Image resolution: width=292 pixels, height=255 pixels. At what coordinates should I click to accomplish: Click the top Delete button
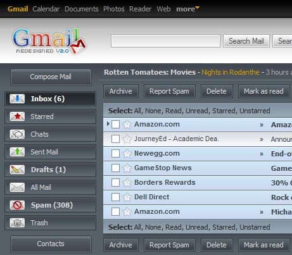click(x=217, y=91)
